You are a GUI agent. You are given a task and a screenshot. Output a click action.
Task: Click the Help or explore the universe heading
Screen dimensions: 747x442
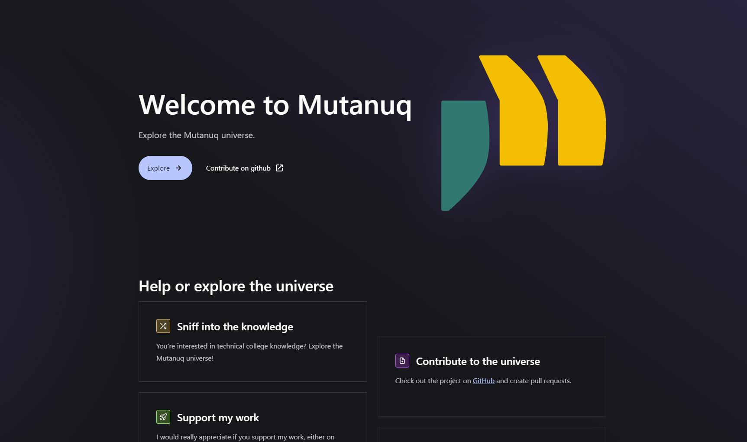point(236,286)
